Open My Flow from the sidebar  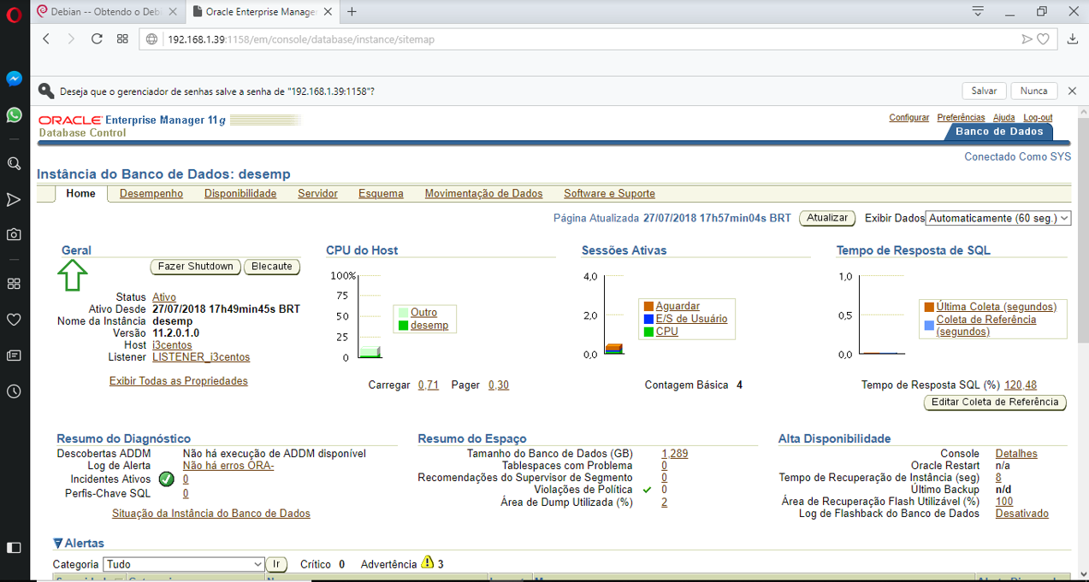coord(14,200)
